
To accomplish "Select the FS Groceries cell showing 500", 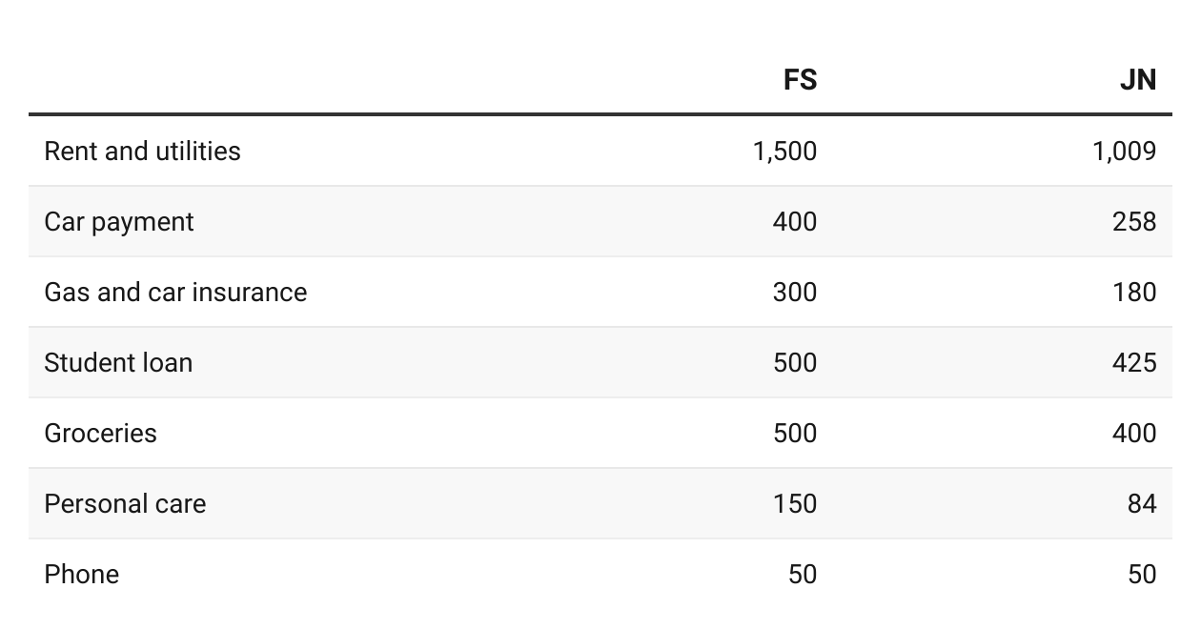I will point(794,433).
